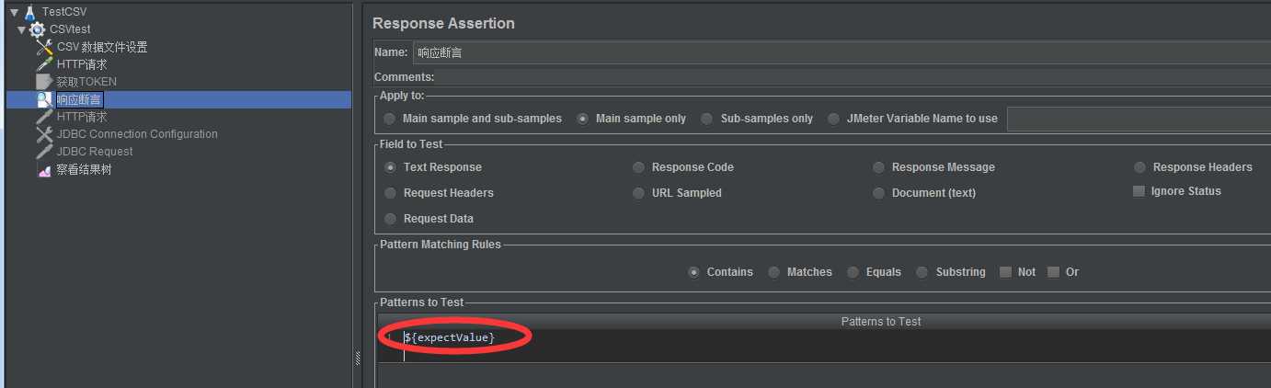This screenshot has width=1271, height=388.
Task: Click the JMeter Variable Name input field
Action: coord(1139,119)
